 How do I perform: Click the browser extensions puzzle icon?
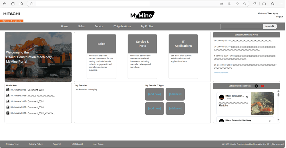[255, 4]
